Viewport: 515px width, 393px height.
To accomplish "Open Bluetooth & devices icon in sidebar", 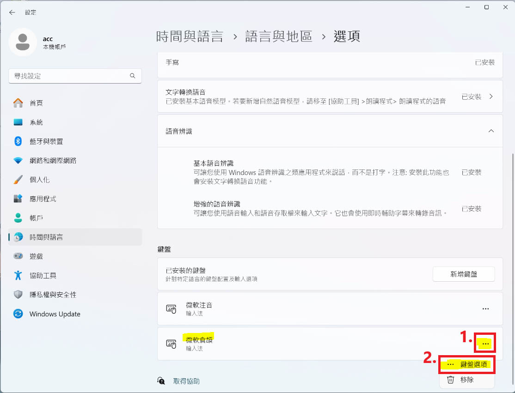I will pos(18,141).
